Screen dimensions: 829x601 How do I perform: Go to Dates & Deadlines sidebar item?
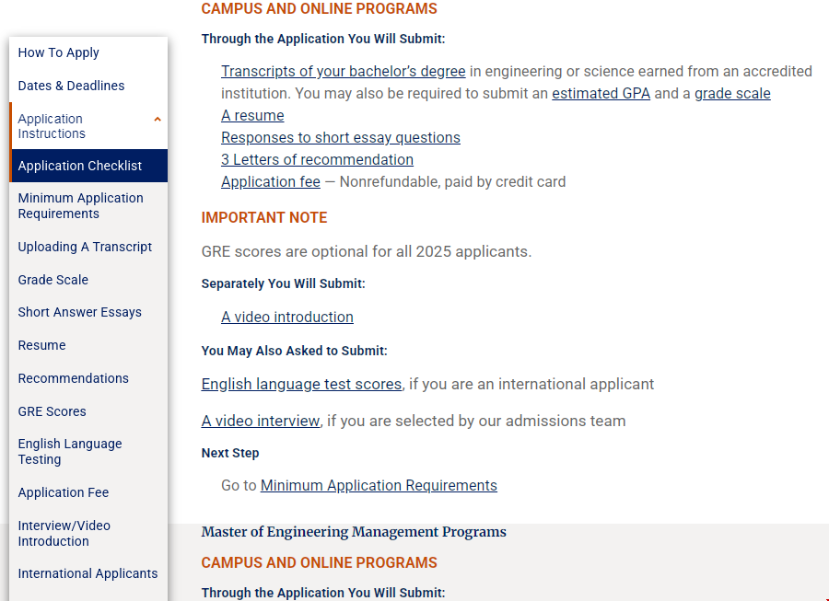coord(71,86)
